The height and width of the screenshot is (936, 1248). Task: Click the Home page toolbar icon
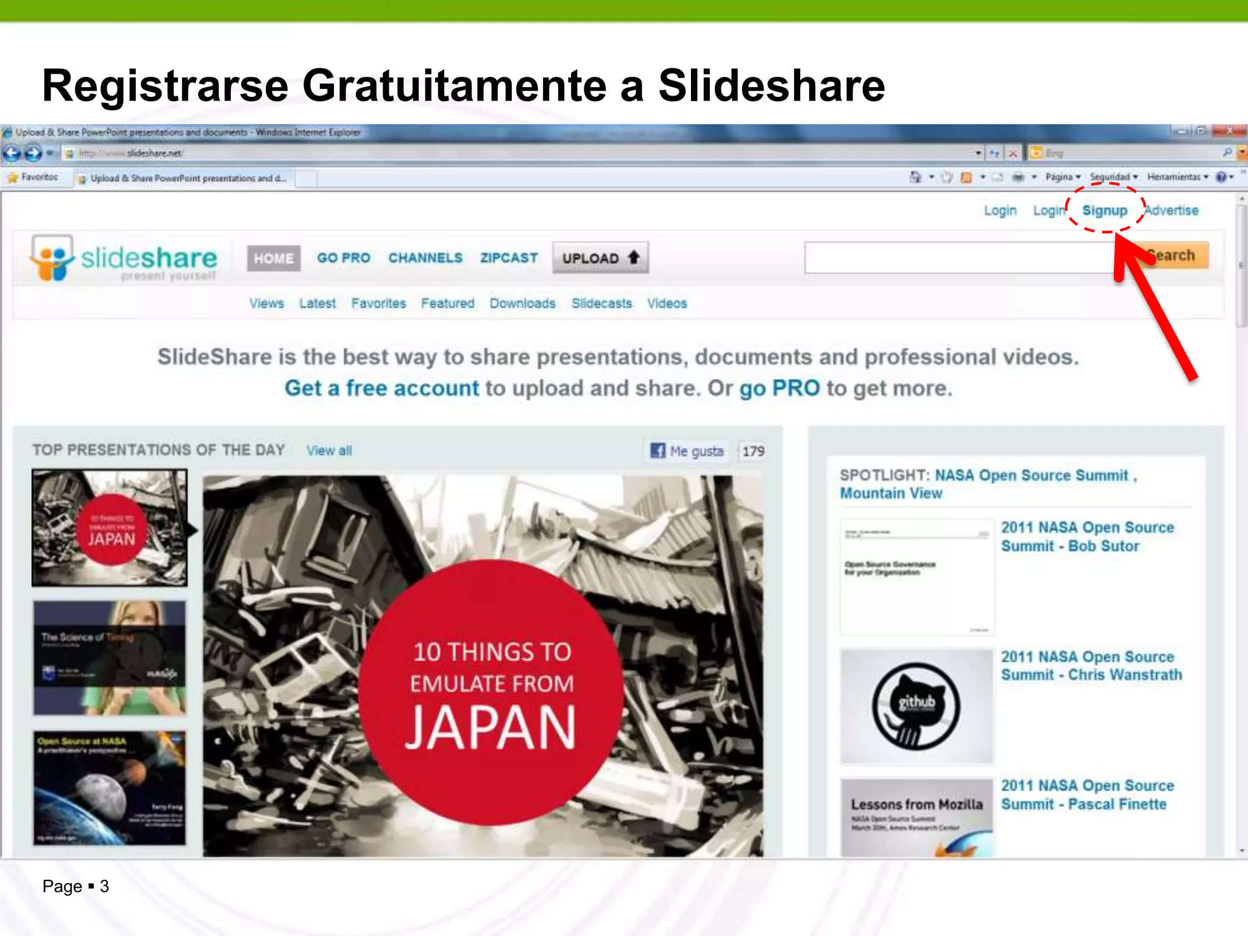click(x=915, y=177)
